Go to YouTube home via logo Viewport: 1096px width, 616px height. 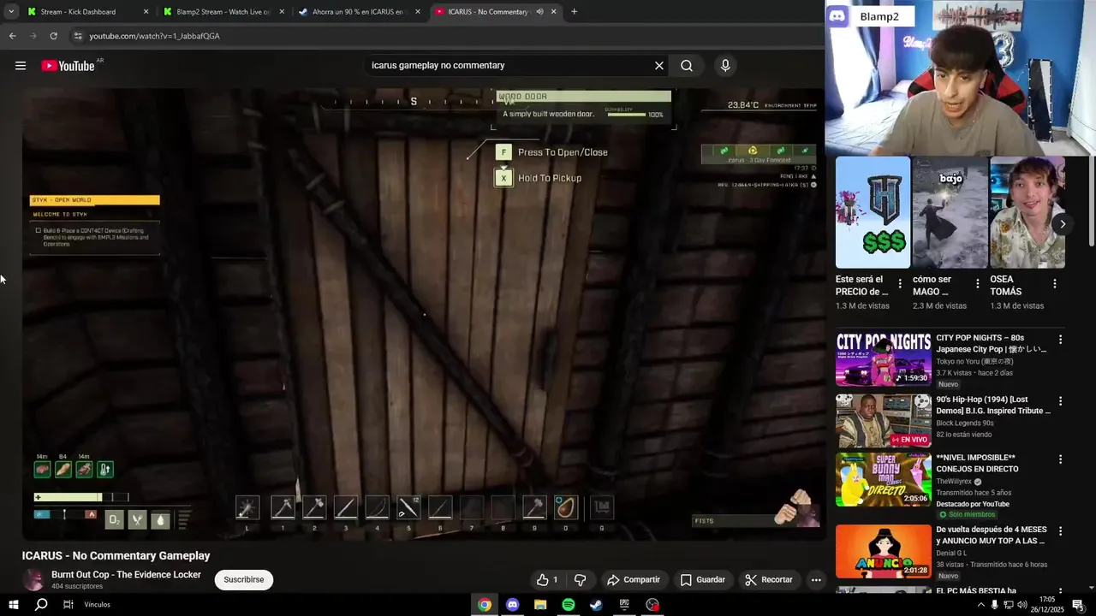[68, 66]
